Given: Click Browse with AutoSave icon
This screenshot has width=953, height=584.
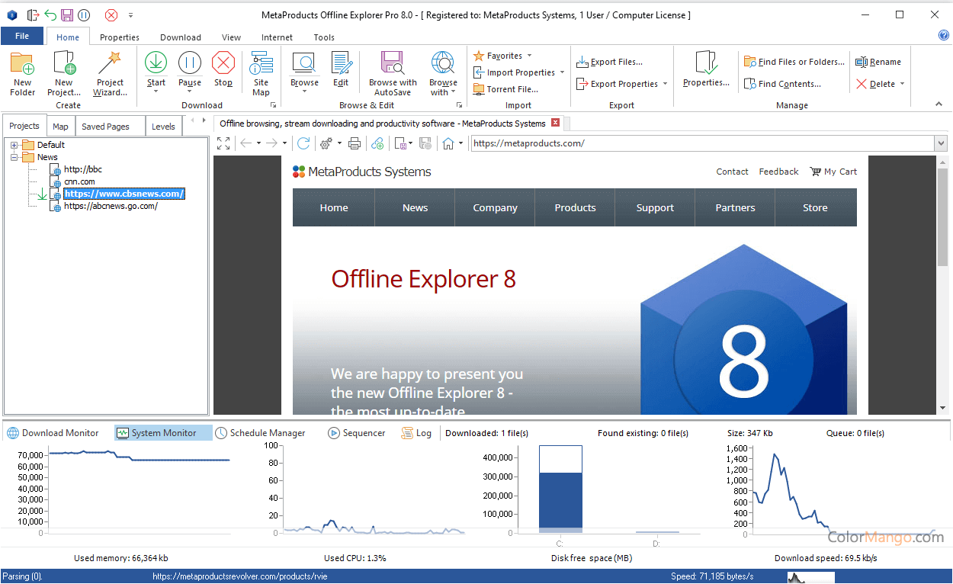Looking at the screenshot, I should (x=393, y=64).
